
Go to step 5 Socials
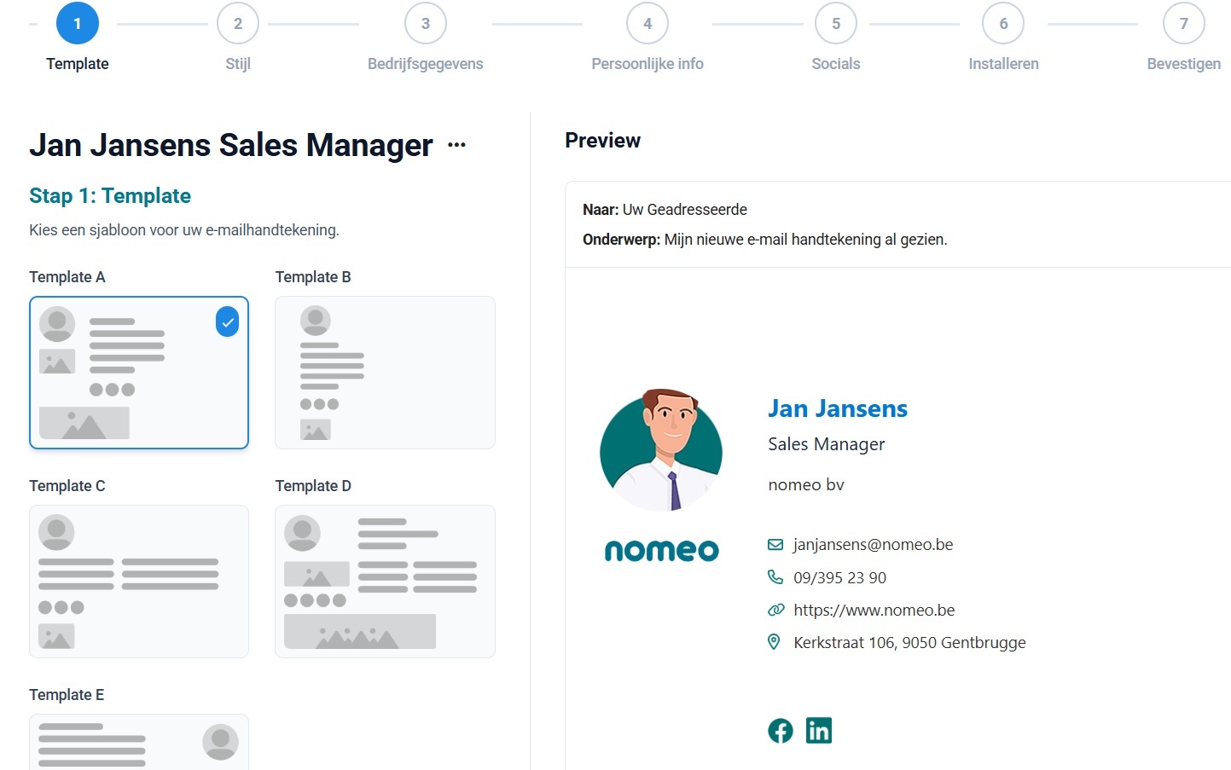[x=836, y=24]
